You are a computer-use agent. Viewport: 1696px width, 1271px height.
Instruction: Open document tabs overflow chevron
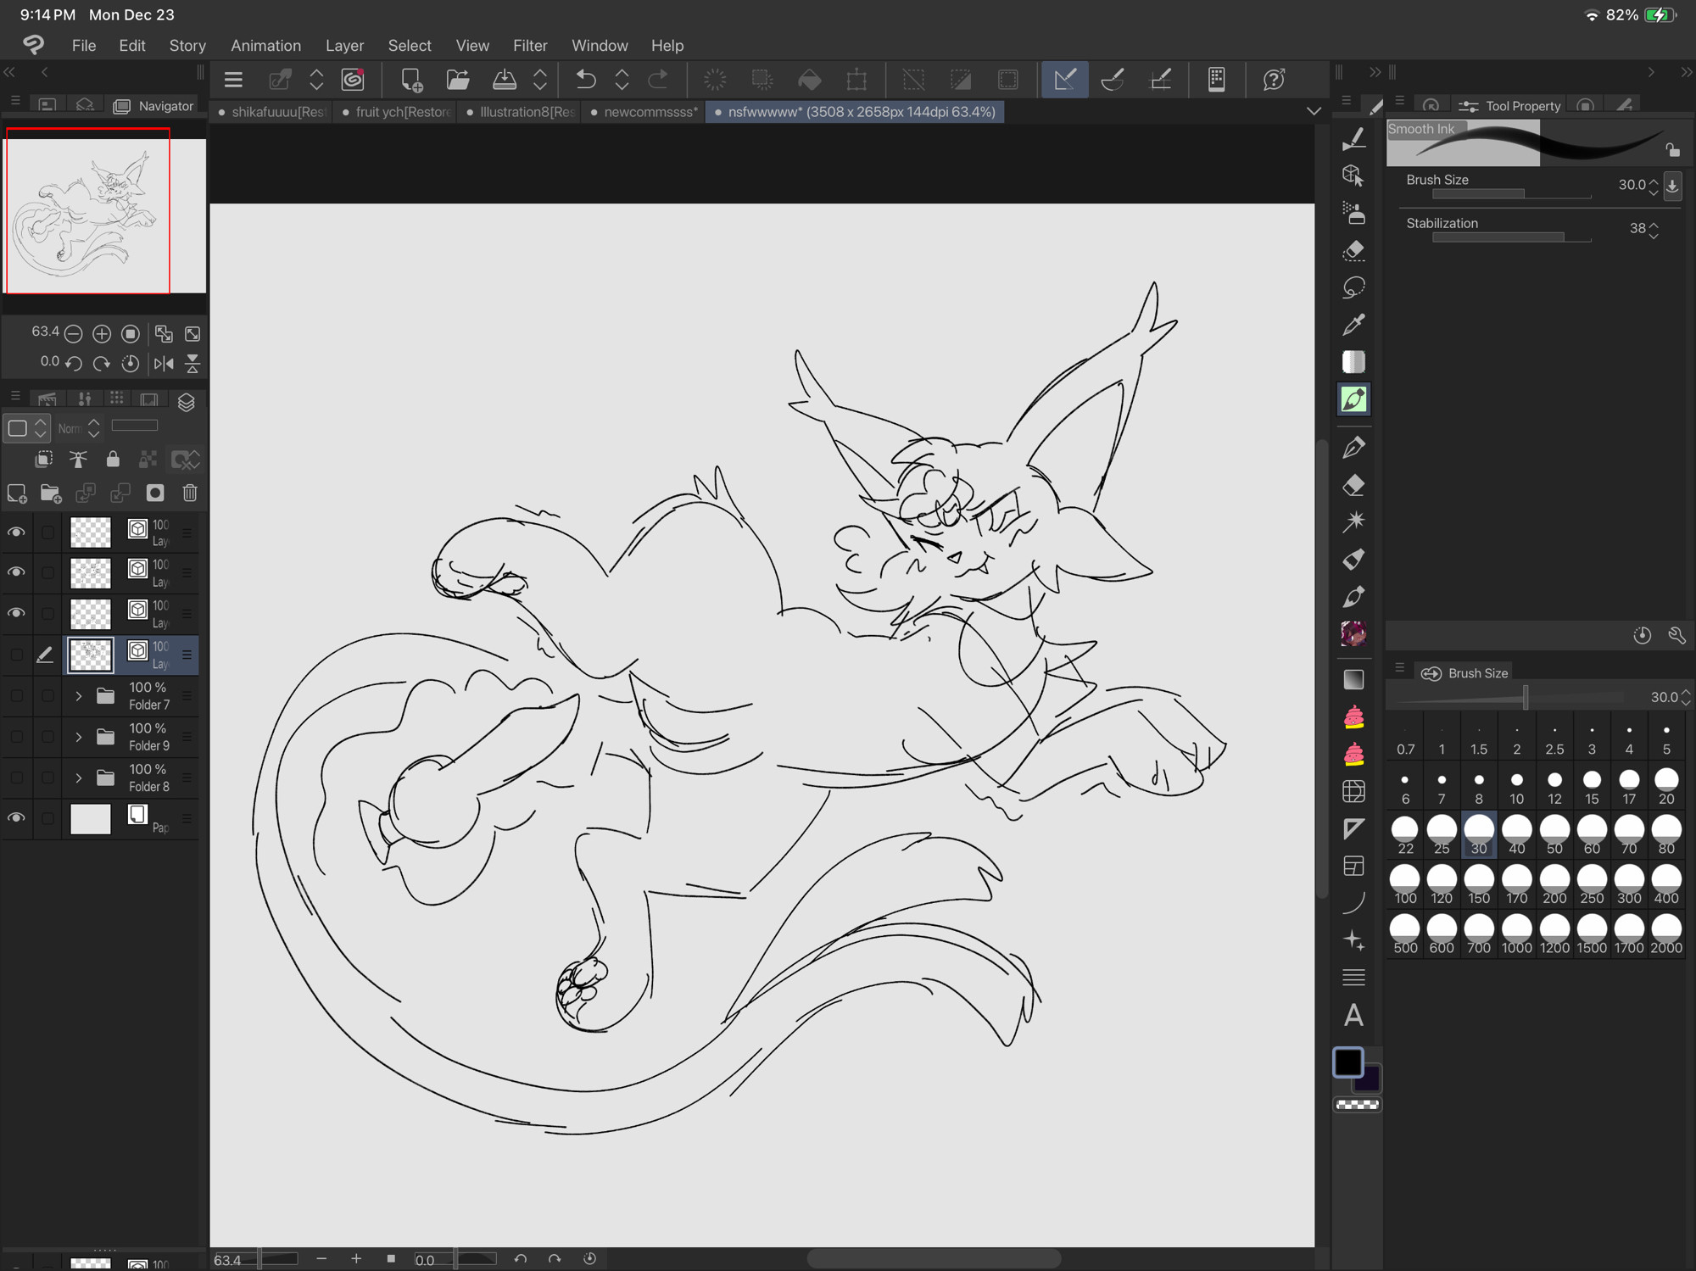[1314, 111]
